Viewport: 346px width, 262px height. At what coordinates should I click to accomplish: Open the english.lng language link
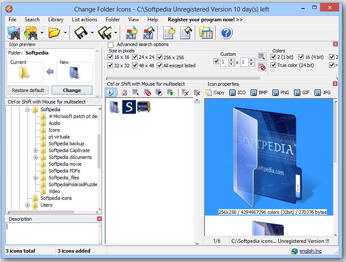(311, 251)
